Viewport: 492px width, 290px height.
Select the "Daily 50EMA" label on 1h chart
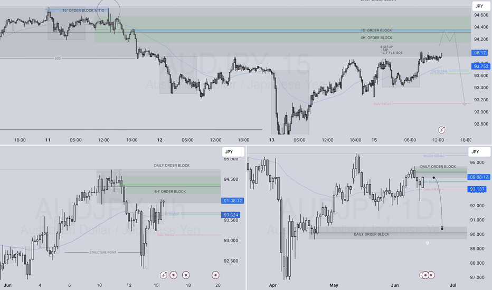pos(166,235)
